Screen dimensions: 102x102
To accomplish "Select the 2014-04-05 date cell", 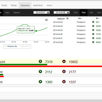I will tap(58, 30).
